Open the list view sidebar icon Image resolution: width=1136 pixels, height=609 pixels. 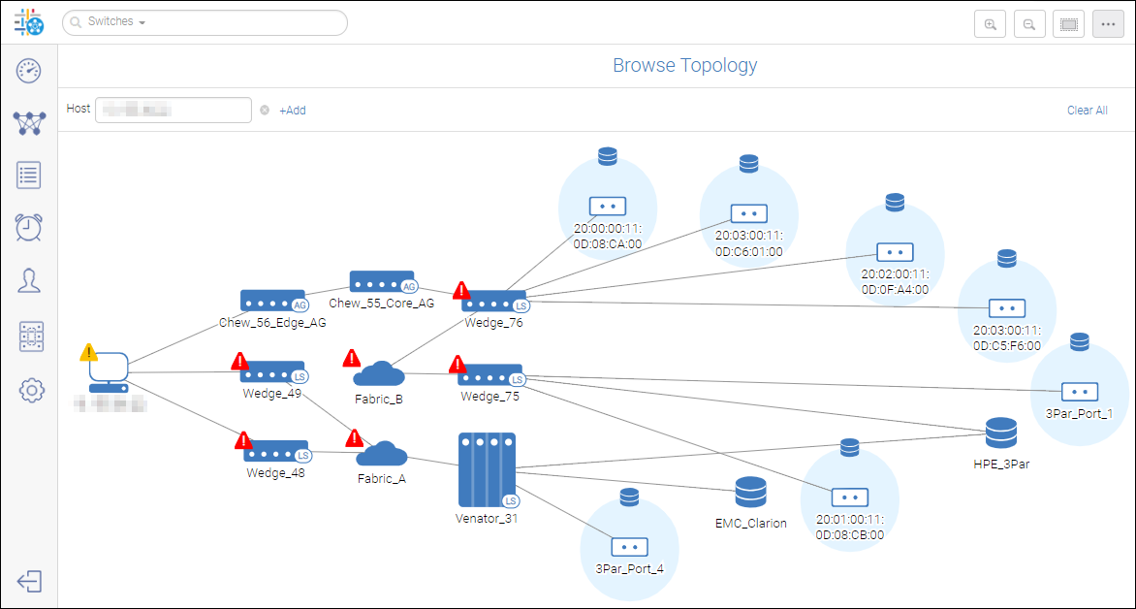click(x=29, y=176)
